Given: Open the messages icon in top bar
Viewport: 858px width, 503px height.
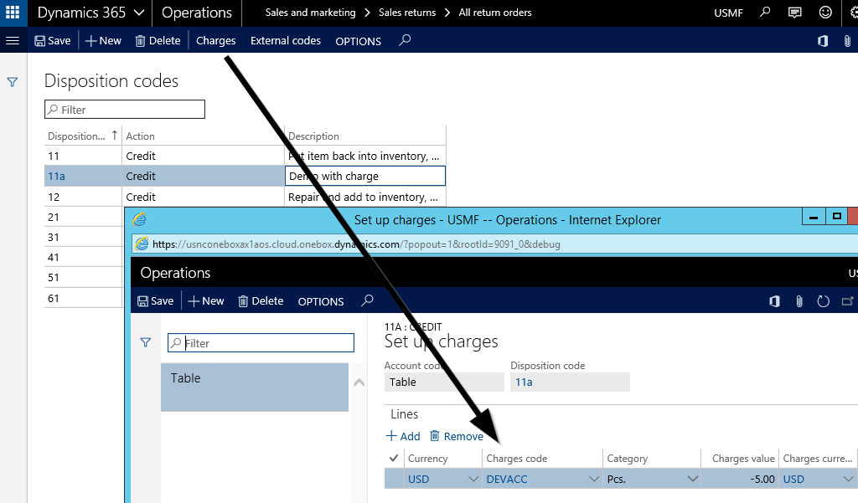Looking at the screenshot, I should pos(794,13).
